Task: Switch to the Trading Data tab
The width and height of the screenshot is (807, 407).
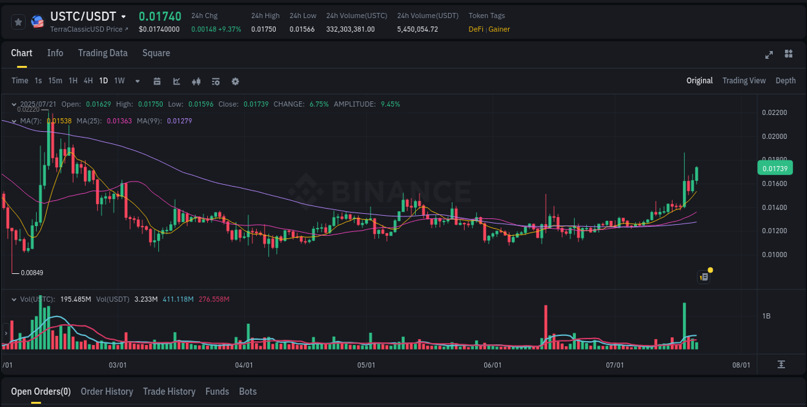Action: (x=103, y=53)
